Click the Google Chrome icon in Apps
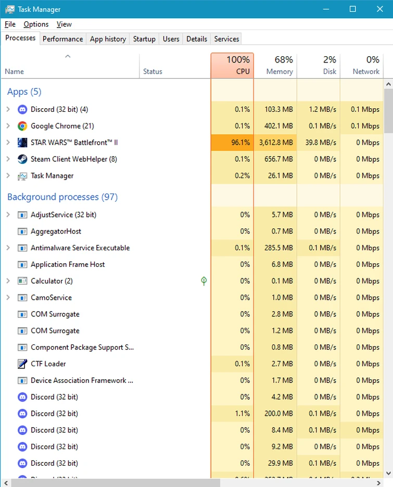The width and height of the screenshot is (393, 487). coord(22,126)
